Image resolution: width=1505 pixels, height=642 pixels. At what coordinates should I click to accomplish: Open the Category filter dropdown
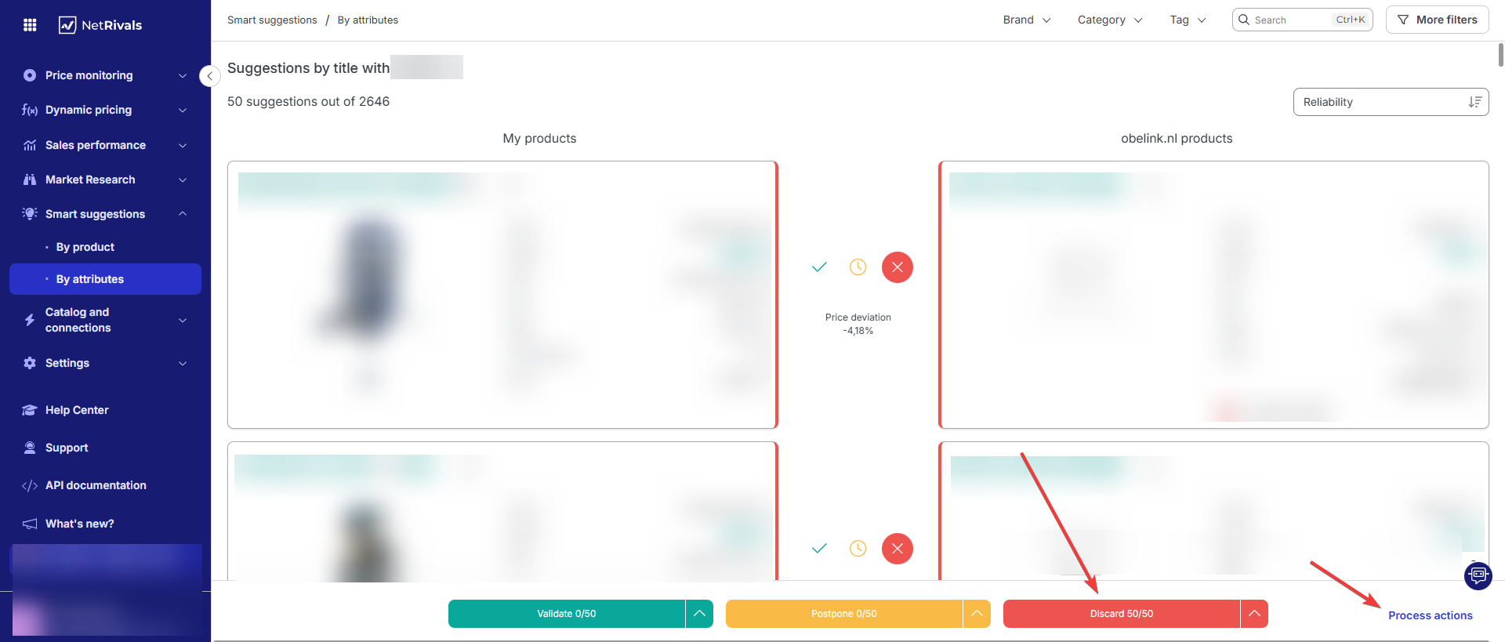(x=1109, y=20)
